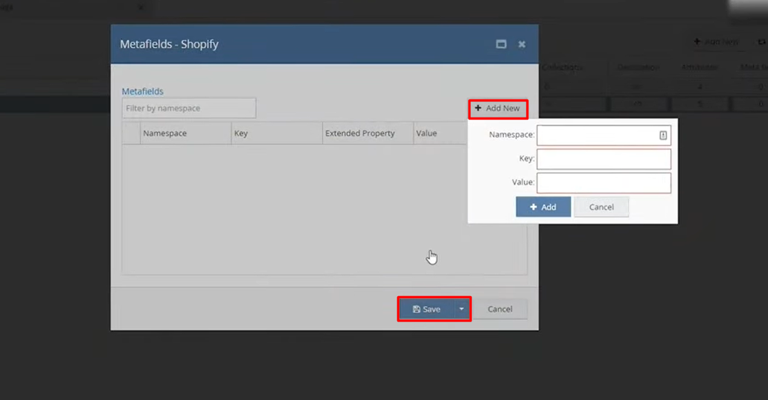Click the Metafields section link
Screen dimensions: 768x400
[x=142, y=91]
